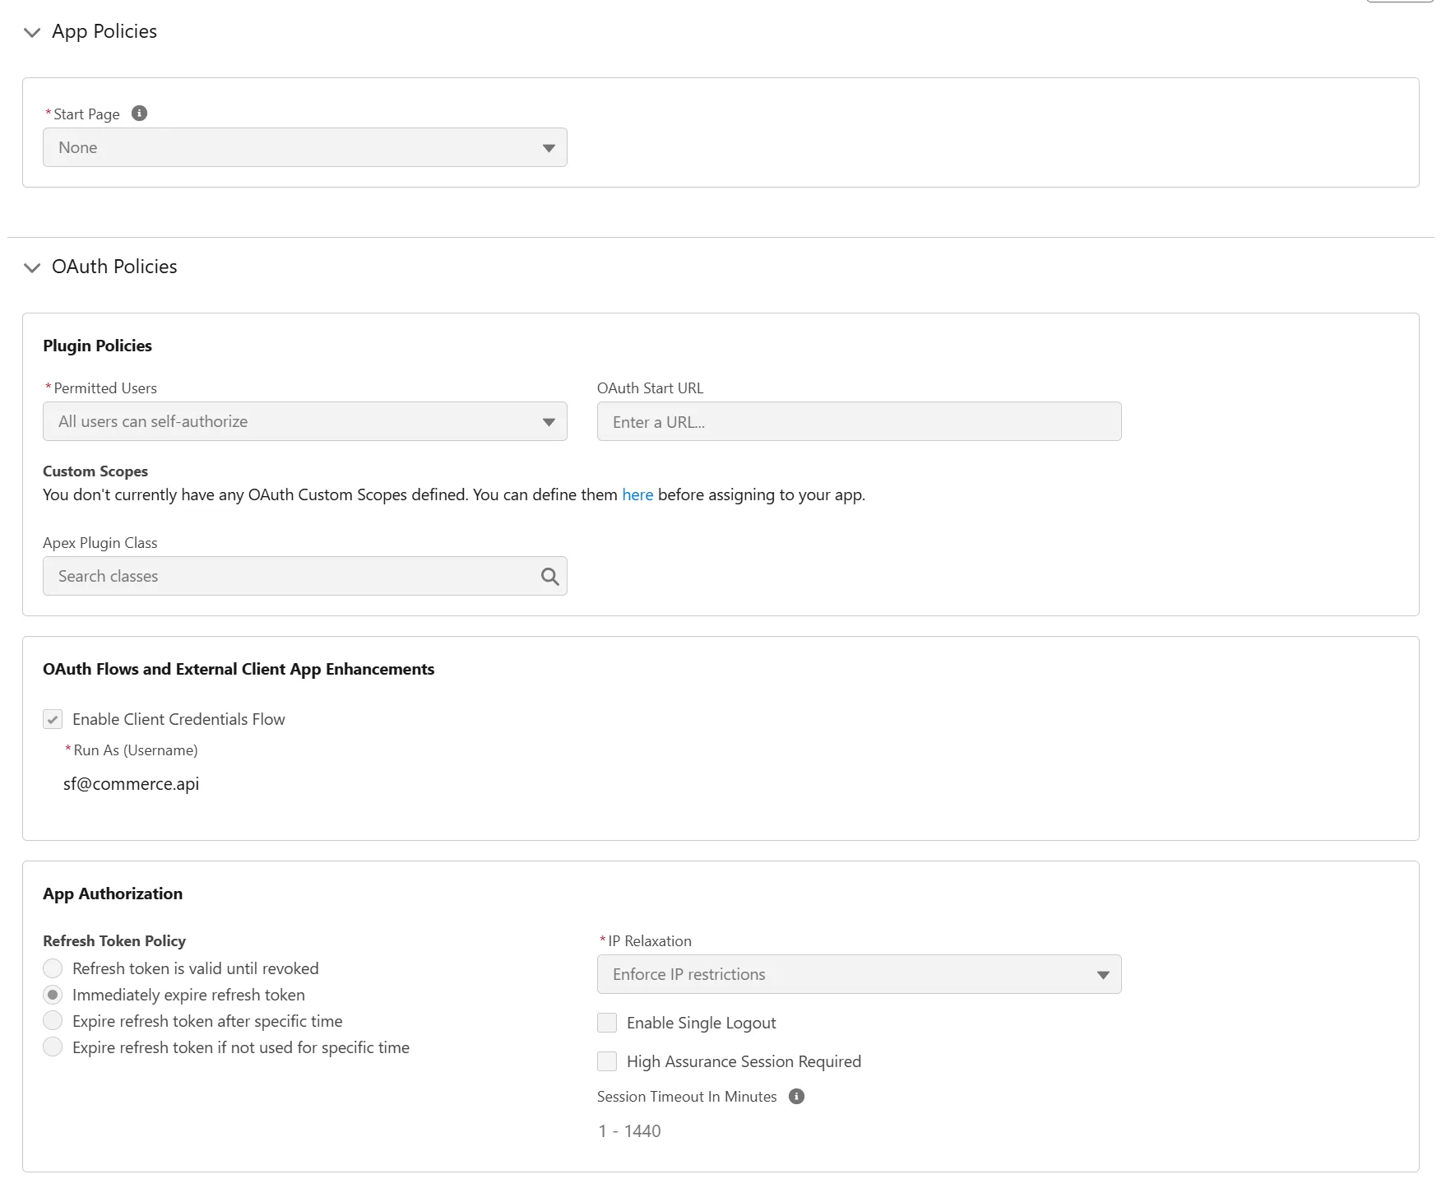The width and height of the screenshot is (1446, 1179).
Task: Collapse the App Policies section chevron
Action: [x=32, y=32]
